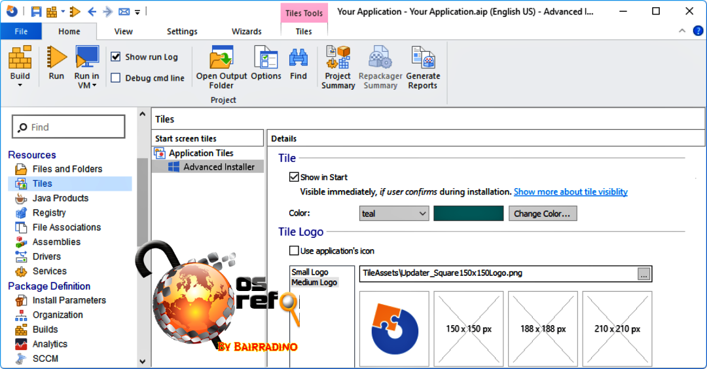Image resolution: width=707 pixels, height=369 pixels.
Task: Open Files and Folders page
Action: [67, 169]
